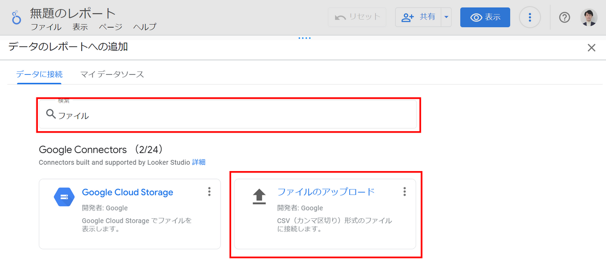Open Google Cloud Storage card's three-dot menu

[209, 191]
